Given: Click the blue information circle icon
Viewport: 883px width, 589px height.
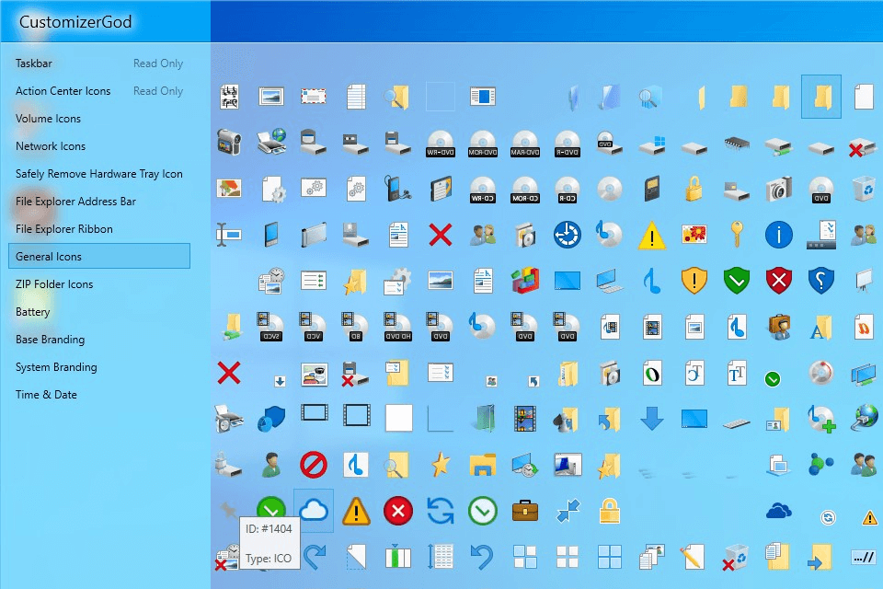Looking at the screenshot, I should [x=779, y=235].
